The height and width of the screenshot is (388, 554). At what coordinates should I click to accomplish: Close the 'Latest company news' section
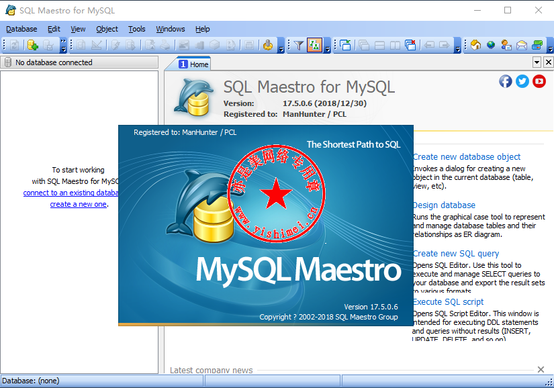point(541,369)
